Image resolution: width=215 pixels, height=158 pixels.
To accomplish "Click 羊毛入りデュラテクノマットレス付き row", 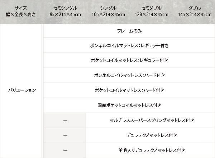I will coord(150,150).
